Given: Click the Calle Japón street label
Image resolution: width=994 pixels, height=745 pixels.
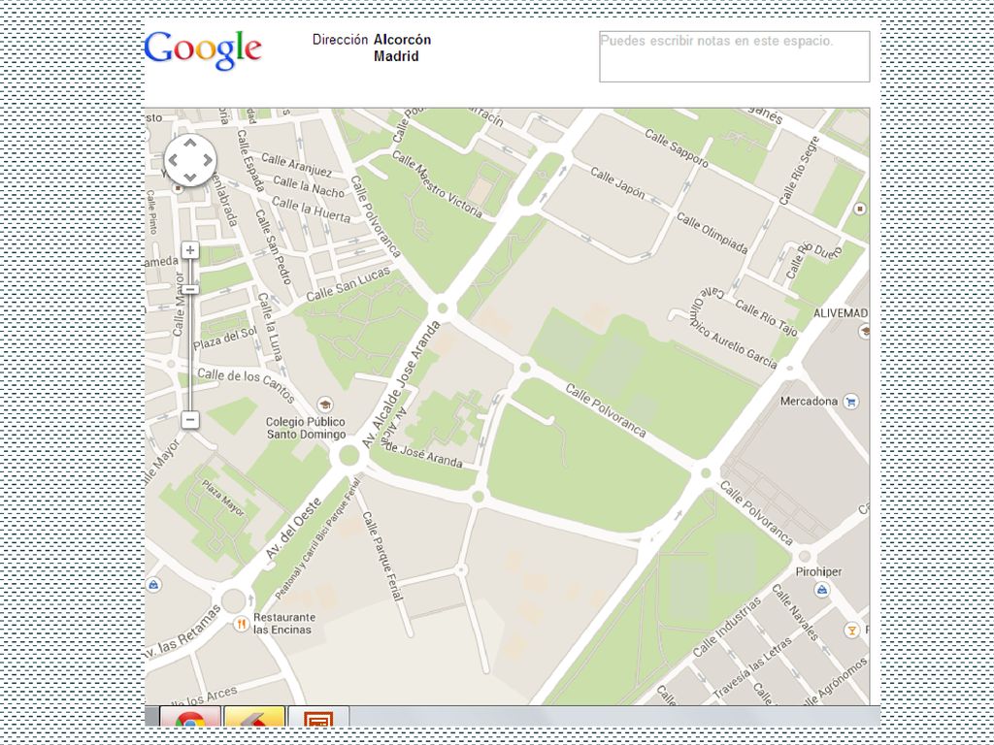Looking at the screenshot, I should (618, 182).
